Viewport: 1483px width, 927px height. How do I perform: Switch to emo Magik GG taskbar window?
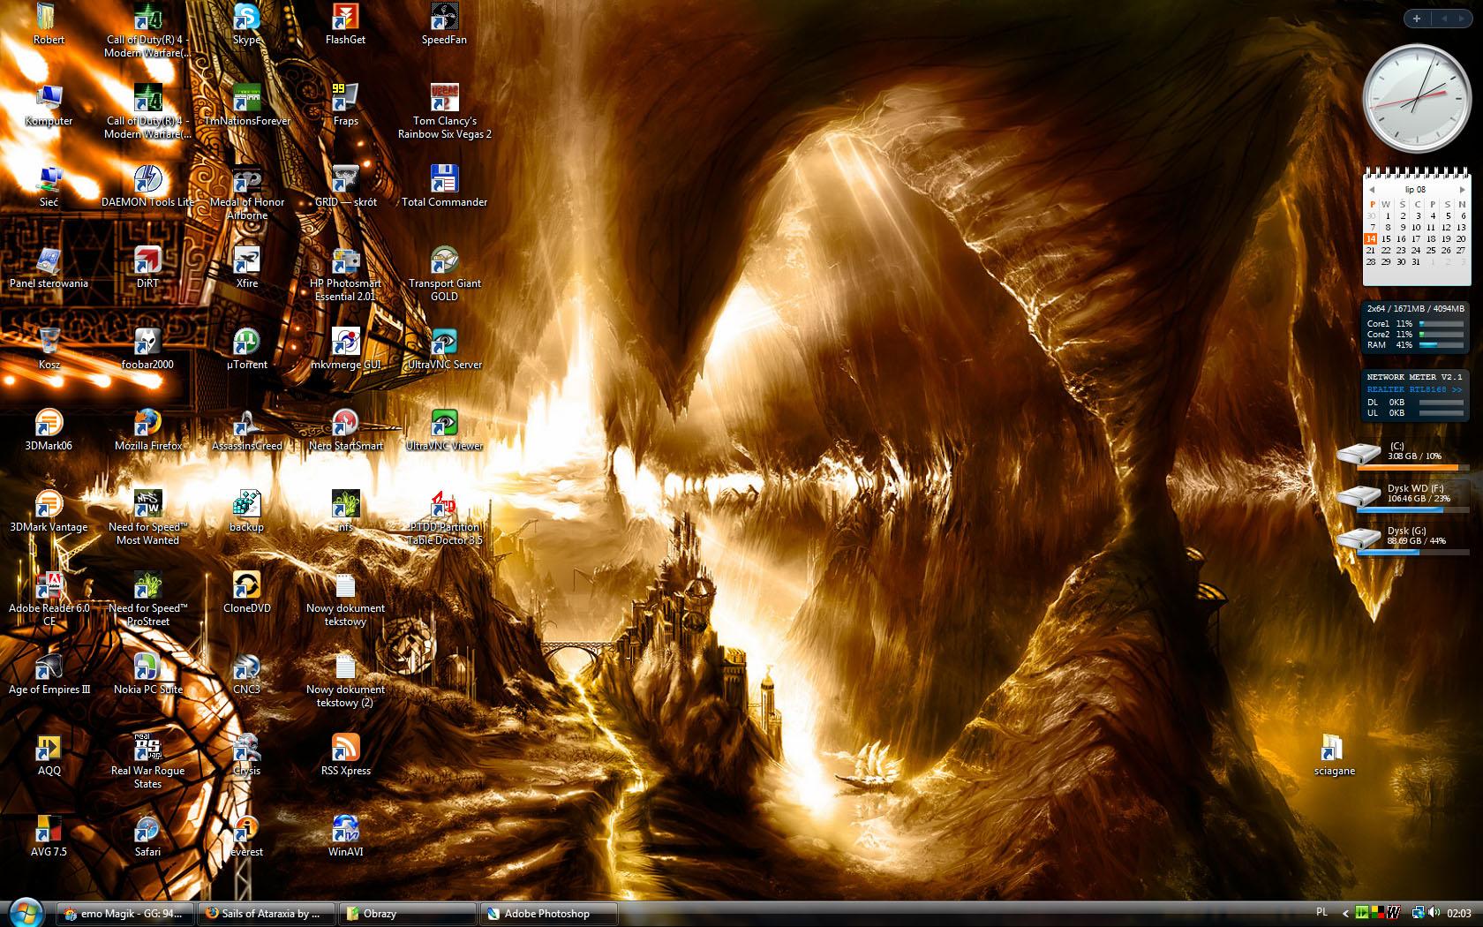point(124,914)
